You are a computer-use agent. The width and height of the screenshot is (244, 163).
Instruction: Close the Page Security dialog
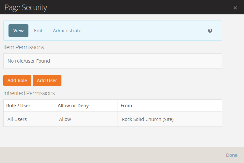click(235, 8)
